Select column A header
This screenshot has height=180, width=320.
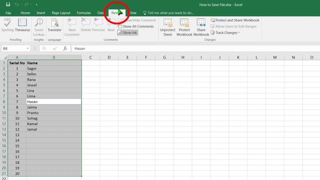click(17, 57)
